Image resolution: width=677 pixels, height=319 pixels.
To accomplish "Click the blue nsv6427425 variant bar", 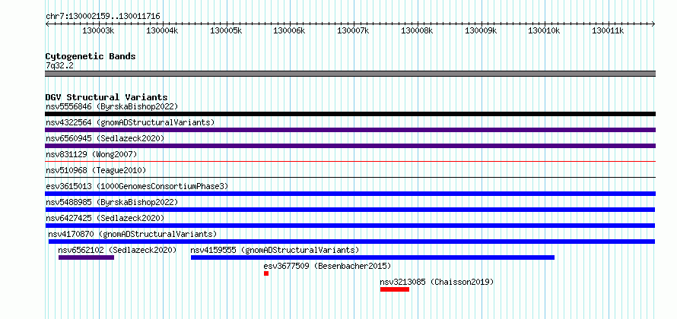I will (x=350, y=226).
